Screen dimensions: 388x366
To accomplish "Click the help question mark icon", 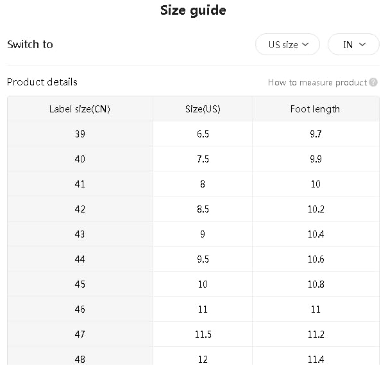I will tap(373, 82).
